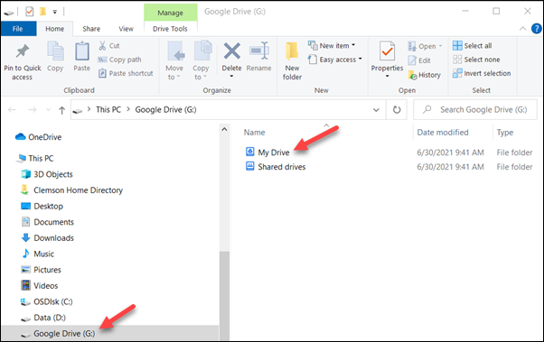Select OSDisk (C:) drive

(46, 301)
